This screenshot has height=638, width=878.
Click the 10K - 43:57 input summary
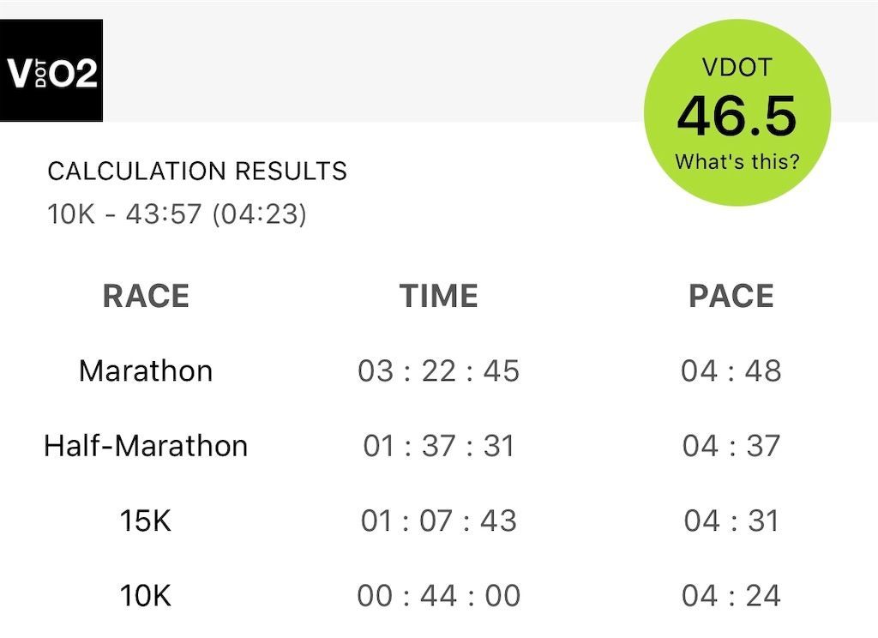(x=177, y=214)
